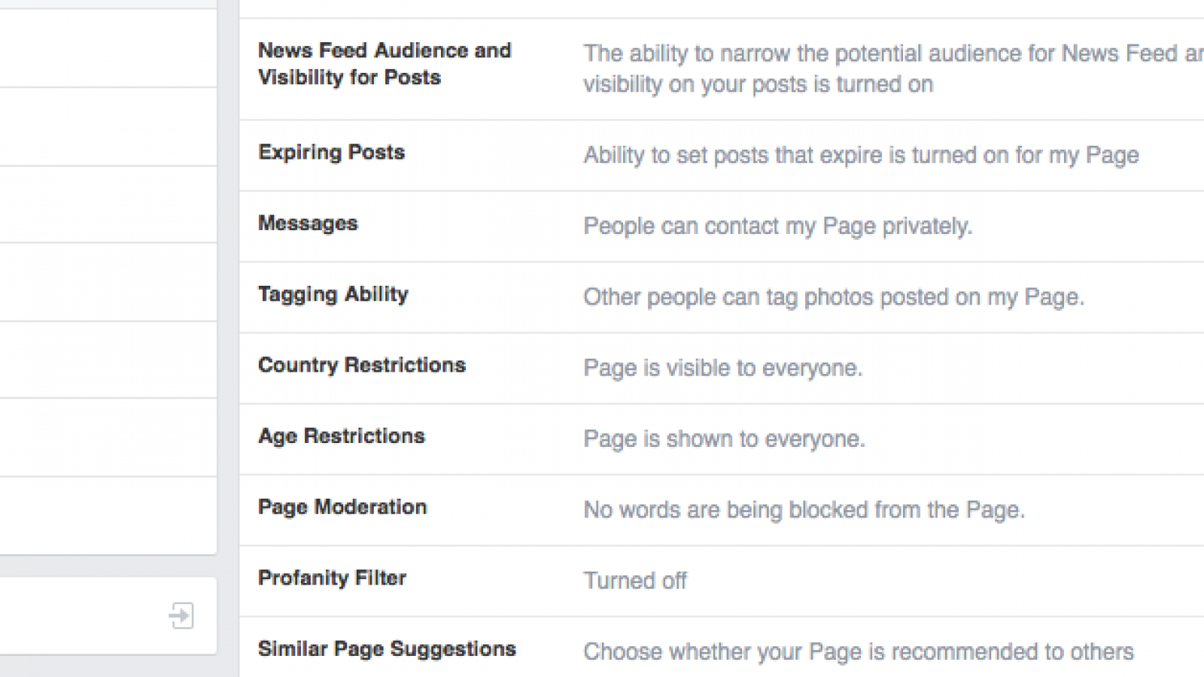The image size is (1204, 677).
Task: Select the Messages setting row
Action: point(722,226)
